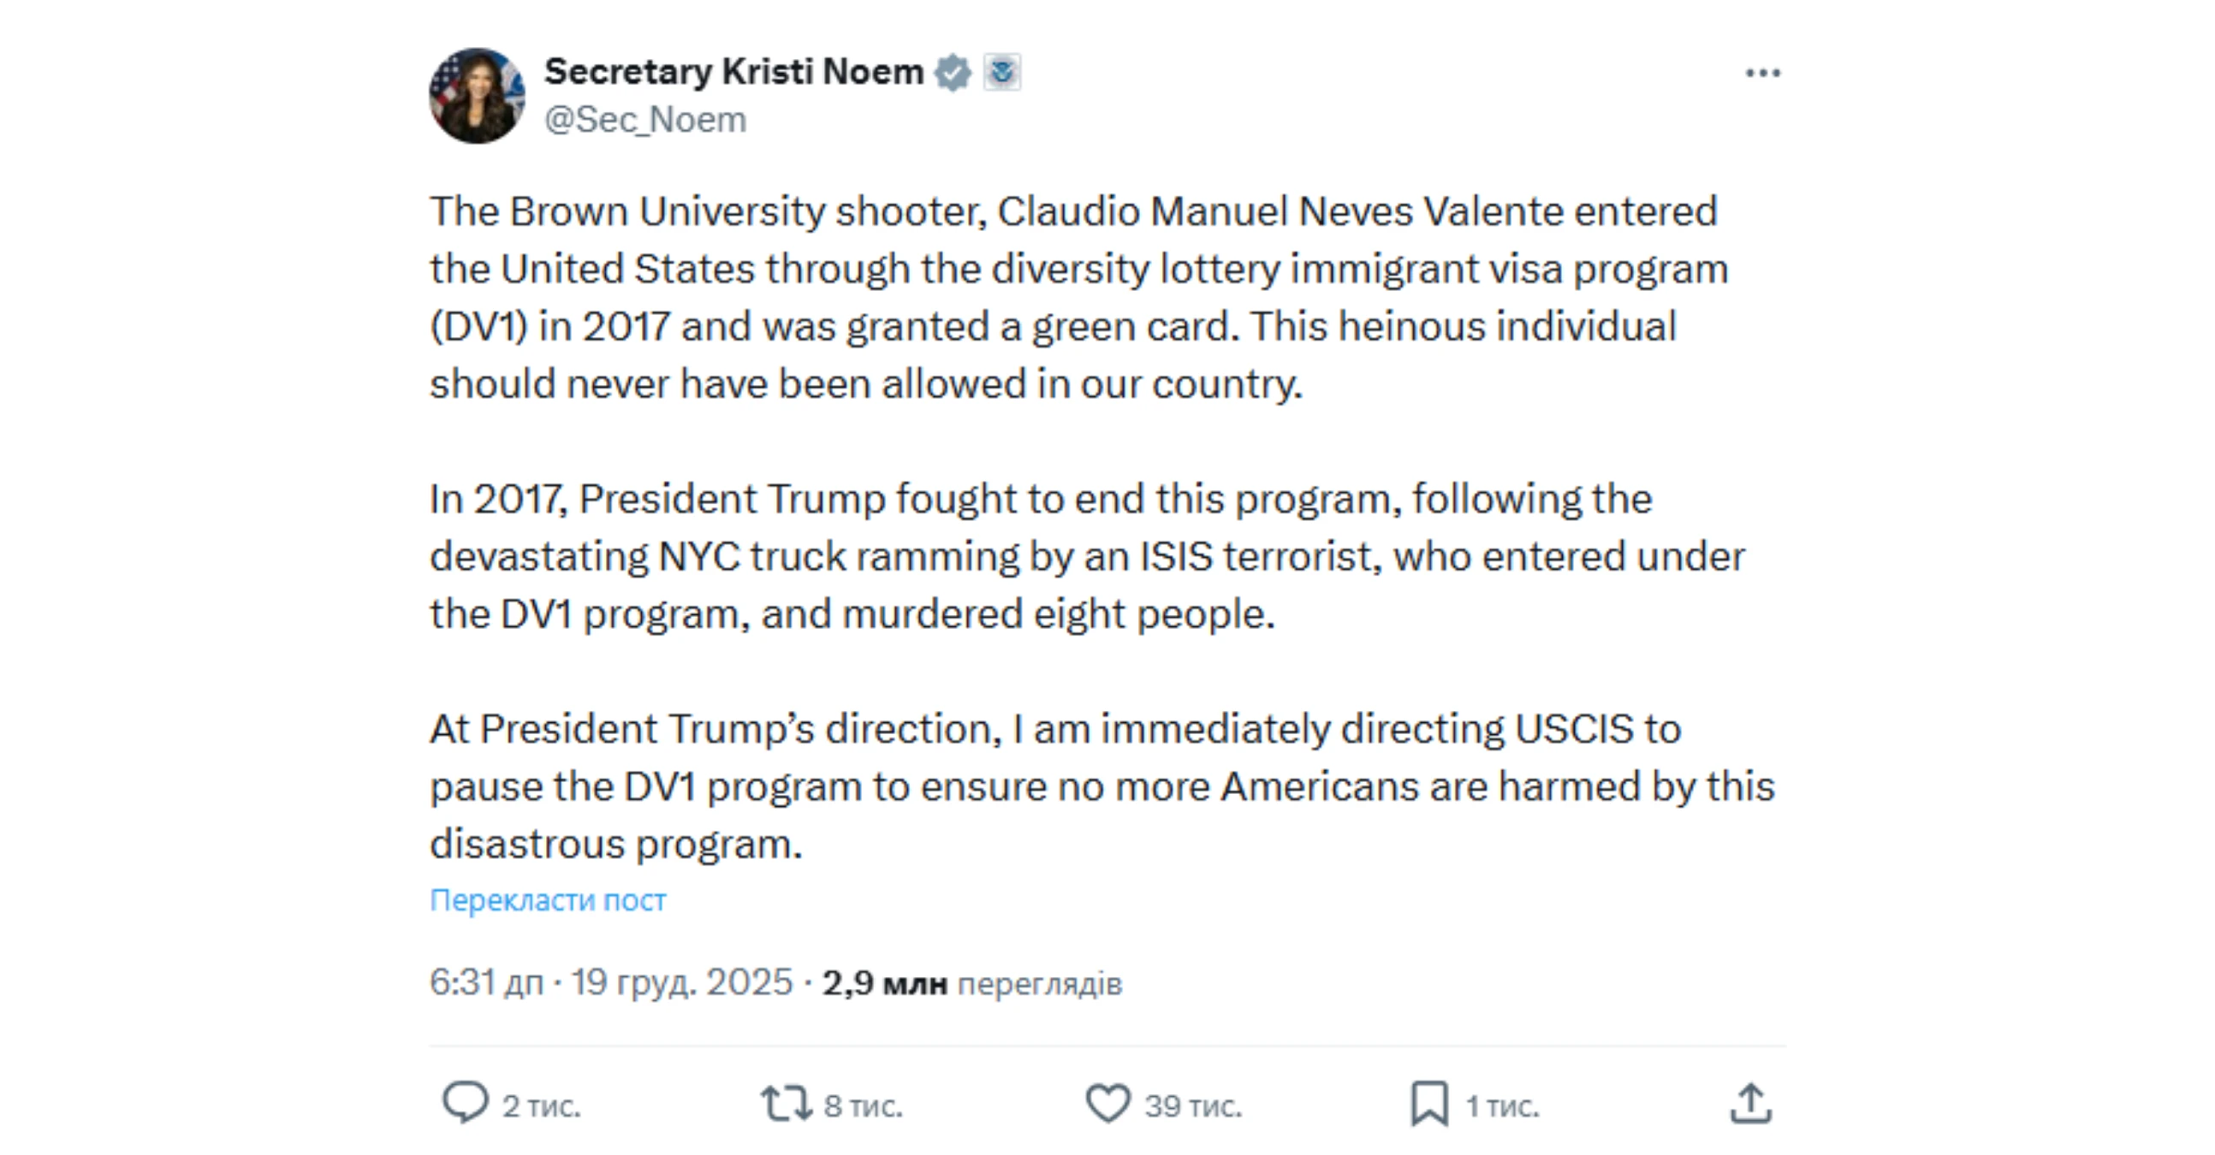Click the '2 тис.' reply count
Image resolution: width=2215 pixels, height=1155 pixels.
(542, 1106)
